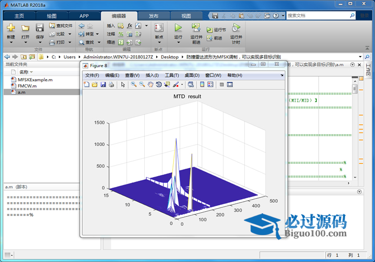Expand the Print (打印) dropdown arrow
The image size is (375, 262).
point(69,42)
